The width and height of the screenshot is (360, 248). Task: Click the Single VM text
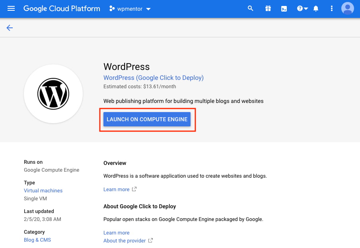point(35,199)
